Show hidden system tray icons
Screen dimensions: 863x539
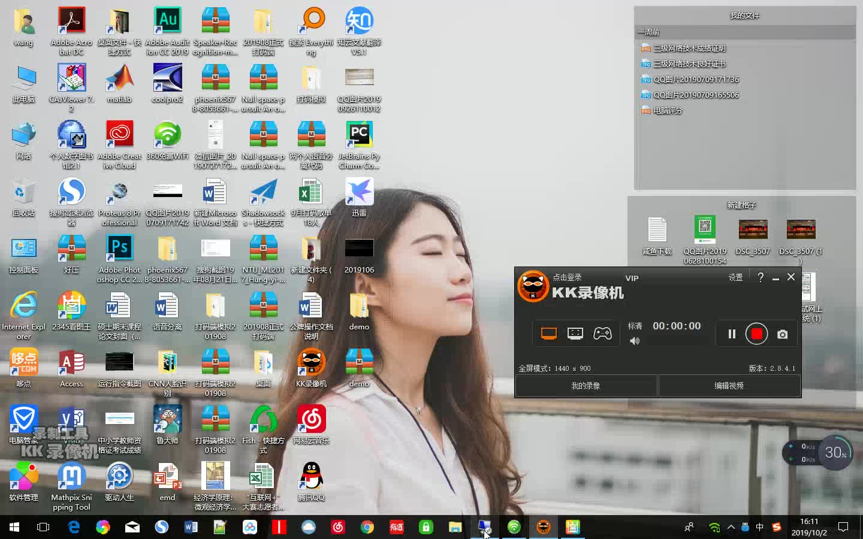click(x=731, y=527)
